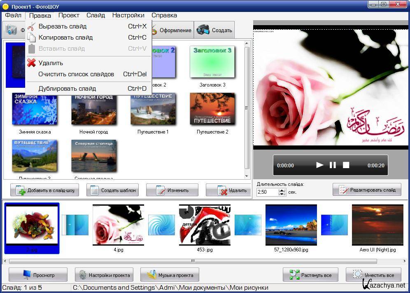
Task: Open the 'Слайд' menu in the menu bar
Action: (96, 15)
